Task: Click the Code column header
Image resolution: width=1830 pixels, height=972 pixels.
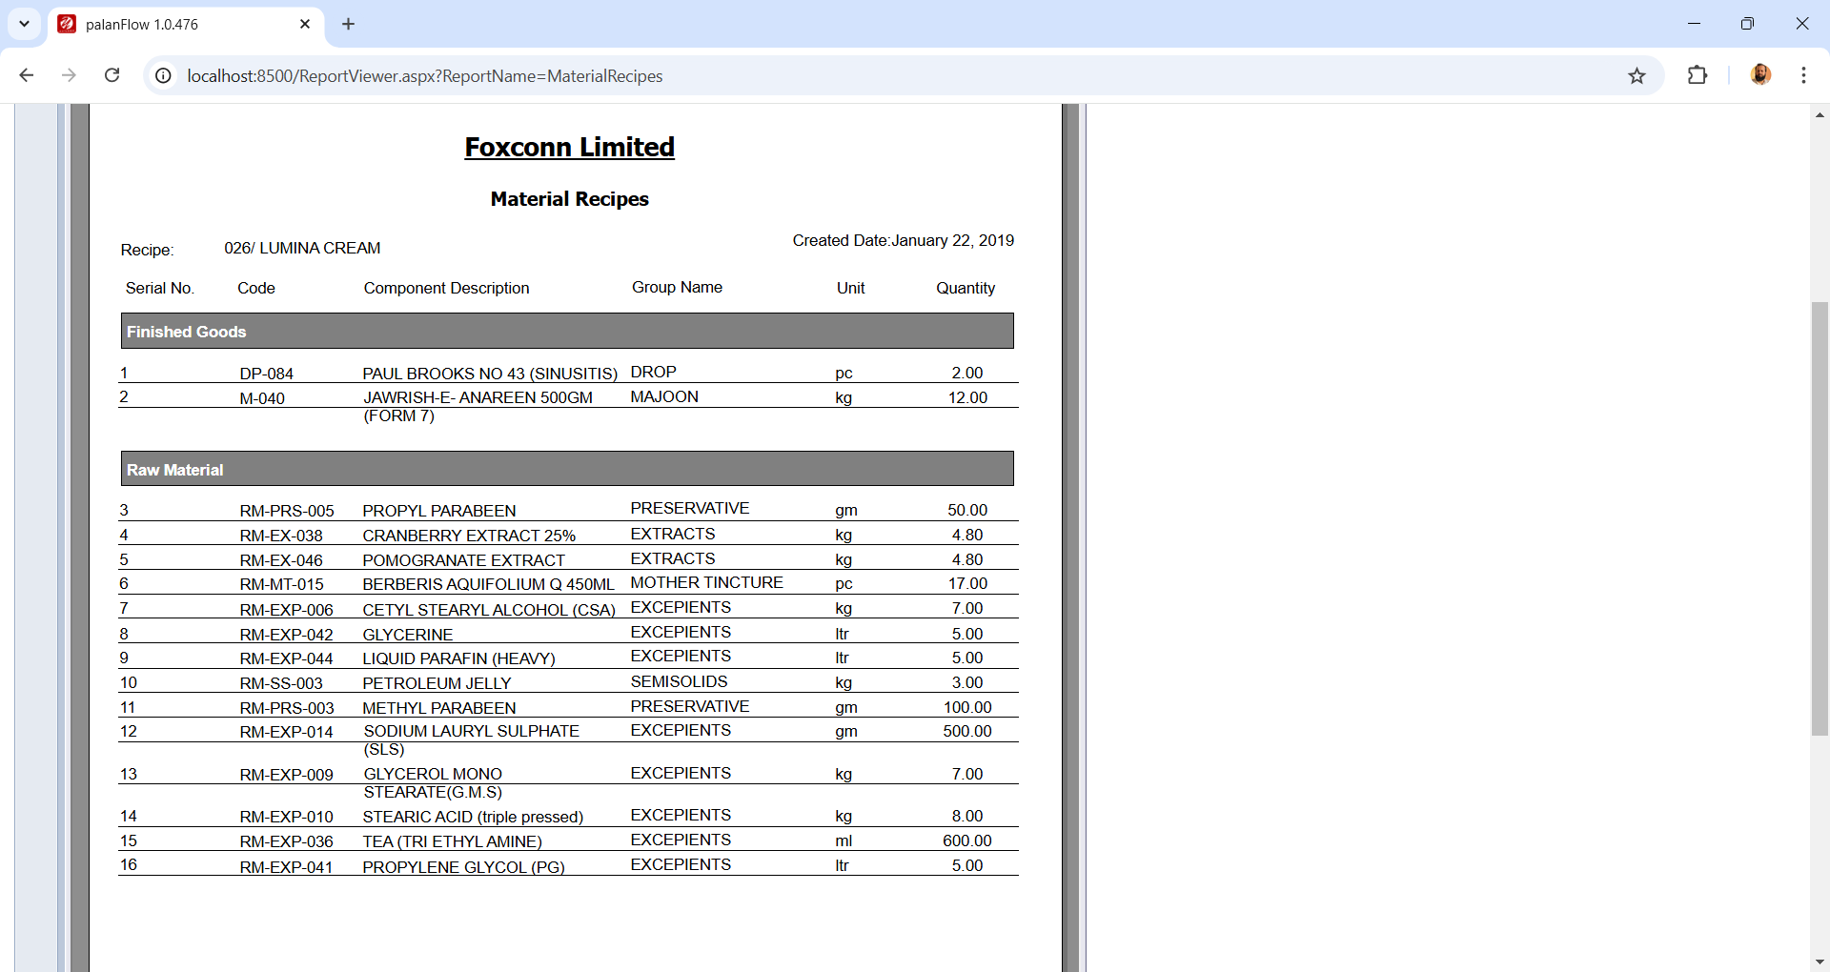Action: point(256,288)
